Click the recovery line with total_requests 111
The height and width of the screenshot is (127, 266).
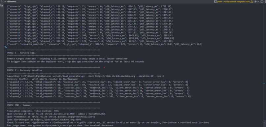point(98,88)
